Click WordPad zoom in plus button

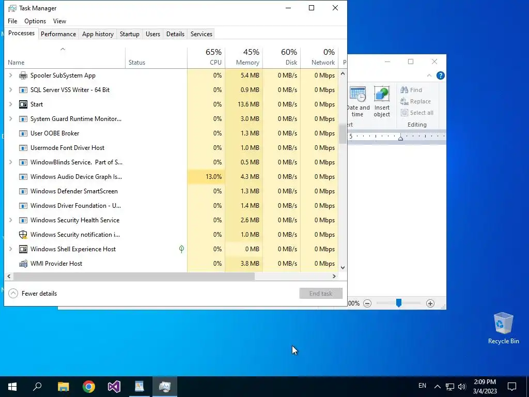click(430, 303)
